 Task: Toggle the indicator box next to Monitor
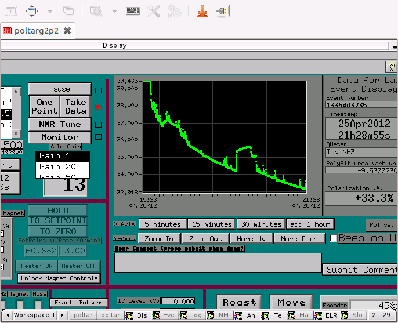98,137
